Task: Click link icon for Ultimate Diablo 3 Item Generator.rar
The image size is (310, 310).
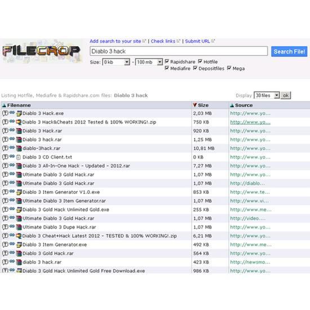Action: pos(12,200)
